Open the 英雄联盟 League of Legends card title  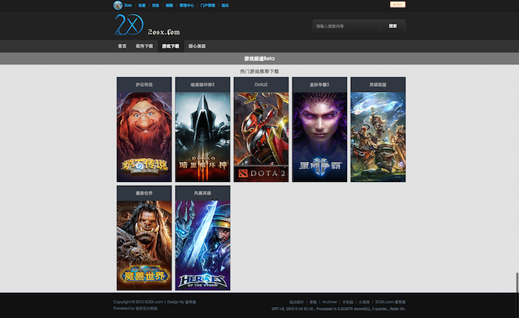tap(378, 85)
